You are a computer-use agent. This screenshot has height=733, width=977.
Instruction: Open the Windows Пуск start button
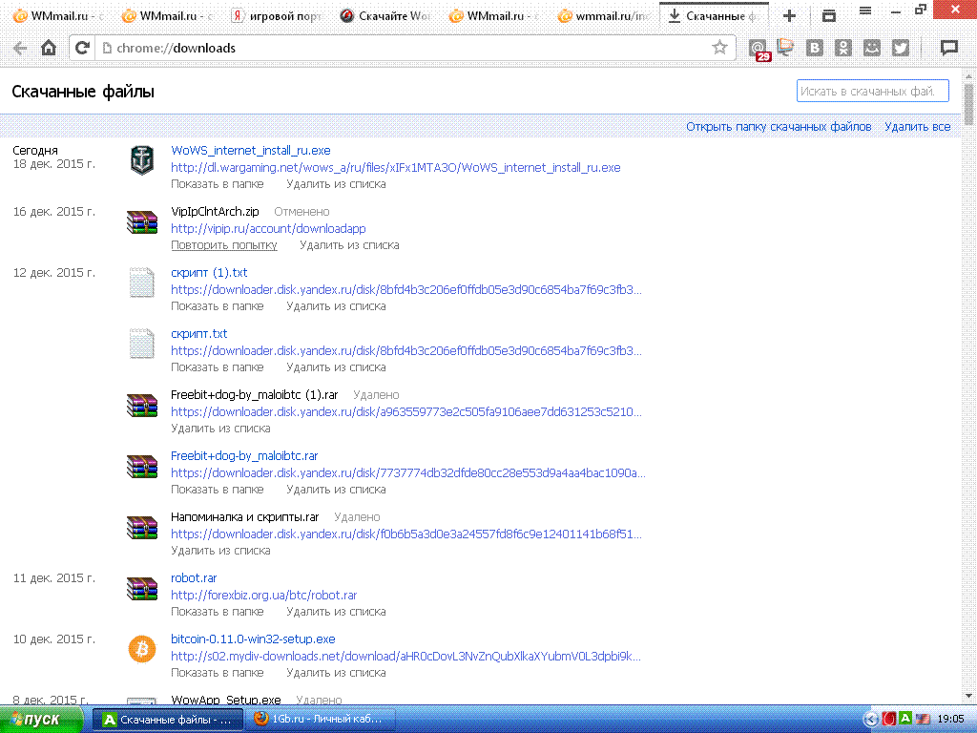coord(41,720)
